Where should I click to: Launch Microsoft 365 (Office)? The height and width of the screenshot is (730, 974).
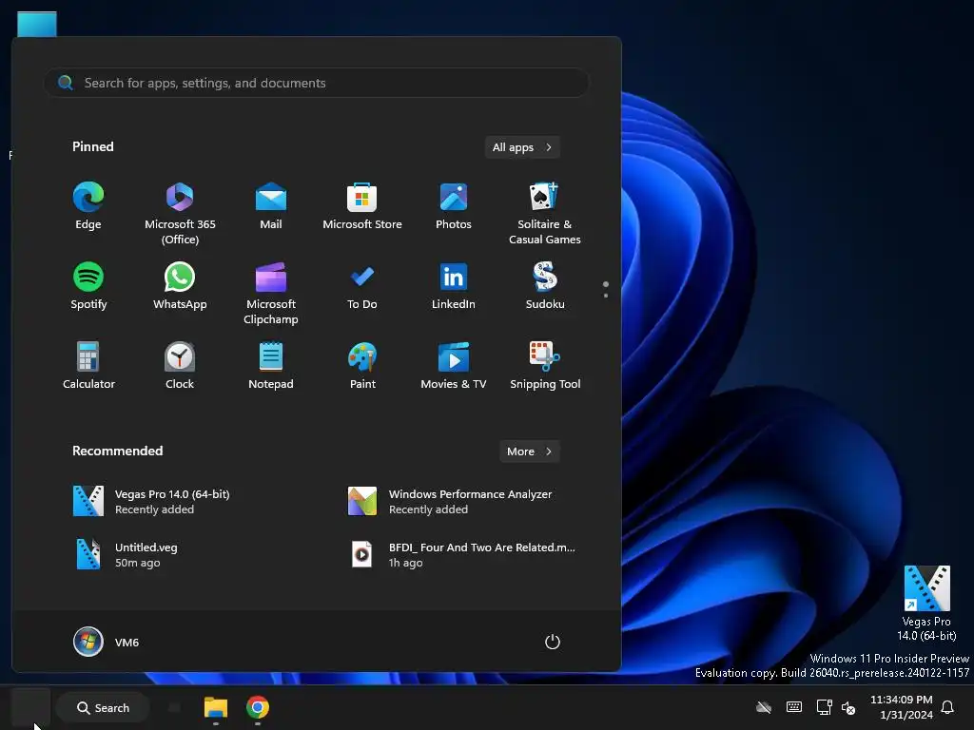pos(180,214)
